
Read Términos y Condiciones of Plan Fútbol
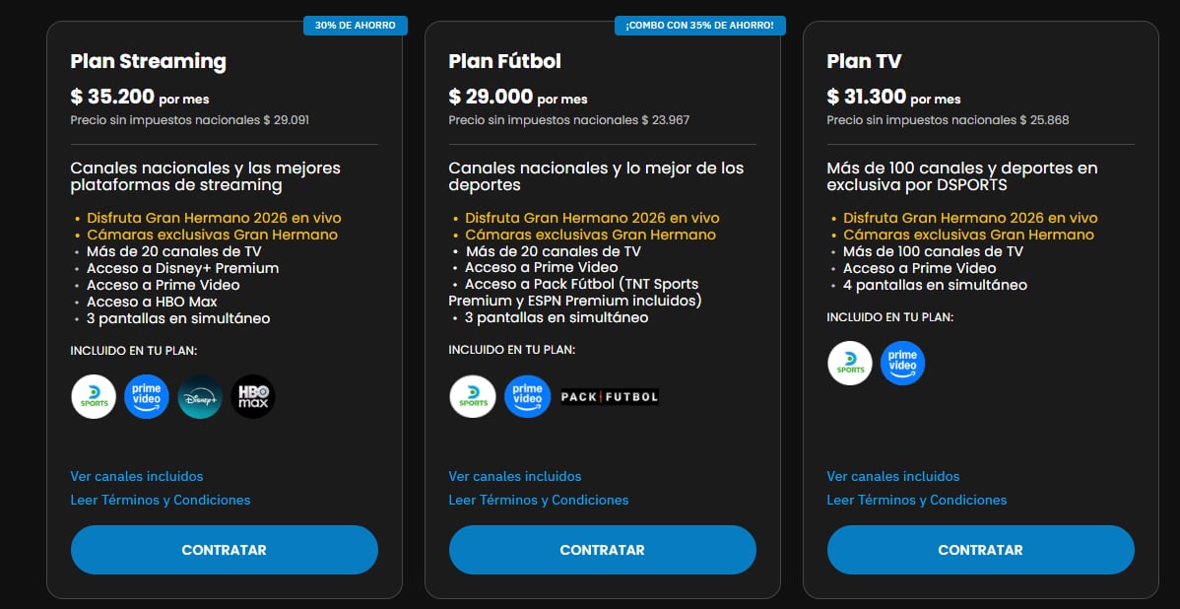tap(538, 500)
